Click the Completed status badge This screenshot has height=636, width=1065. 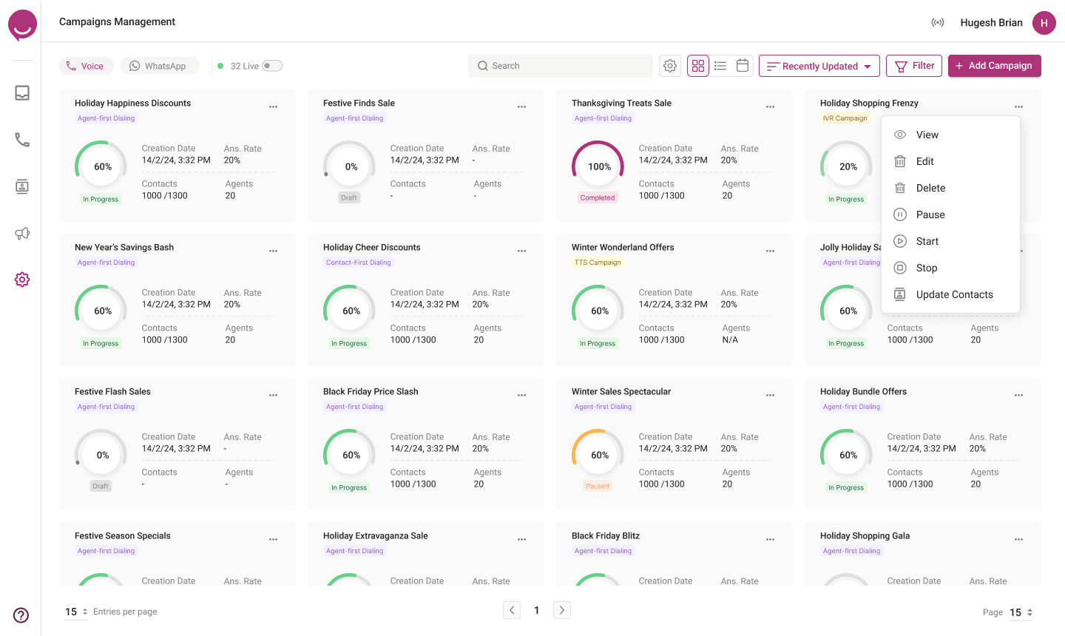tap(598, 198)
